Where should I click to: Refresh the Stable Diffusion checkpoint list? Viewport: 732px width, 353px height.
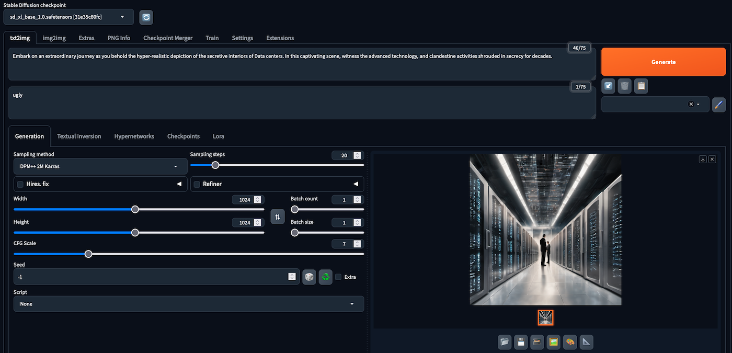pyautogui.click(x=146, y=17)
